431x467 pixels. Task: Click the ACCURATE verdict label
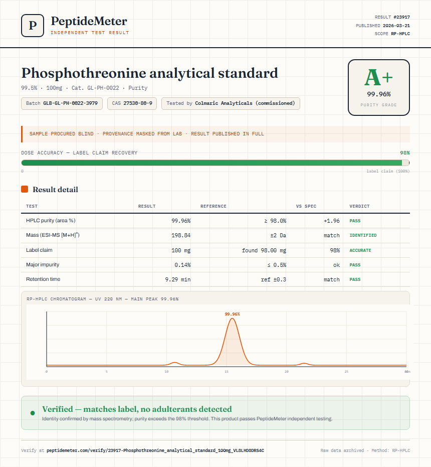pyautogui.click(x=360, y=250)
